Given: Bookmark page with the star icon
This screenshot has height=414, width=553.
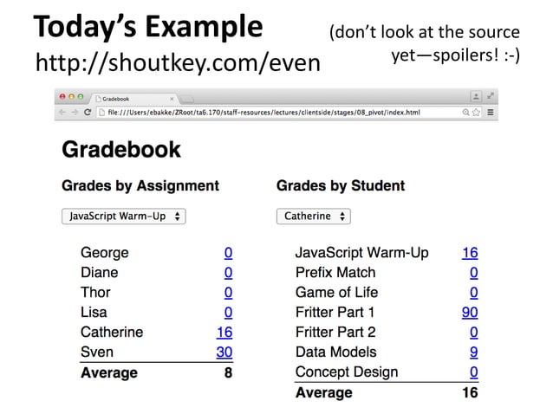Looking at the screenshot, I should point(476,113).
